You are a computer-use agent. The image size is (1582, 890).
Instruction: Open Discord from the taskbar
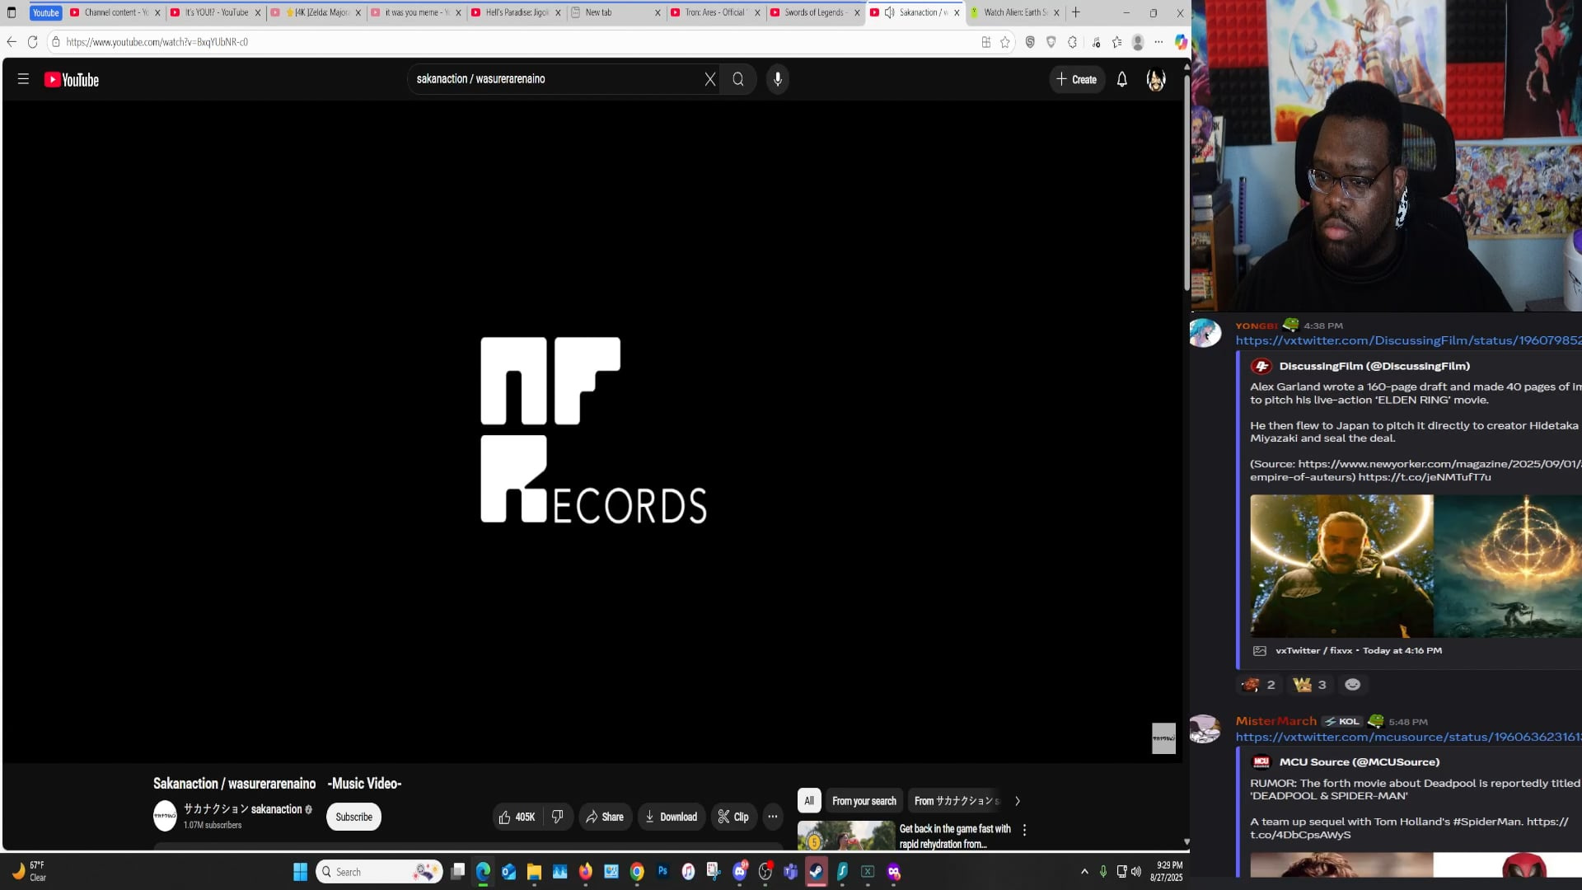pos(740,871)
